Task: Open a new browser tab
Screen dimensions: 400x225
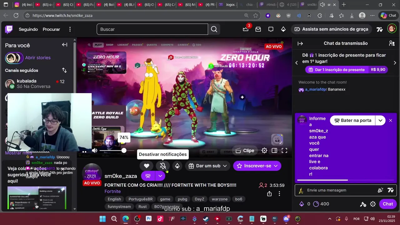Action: pos(344,5)
